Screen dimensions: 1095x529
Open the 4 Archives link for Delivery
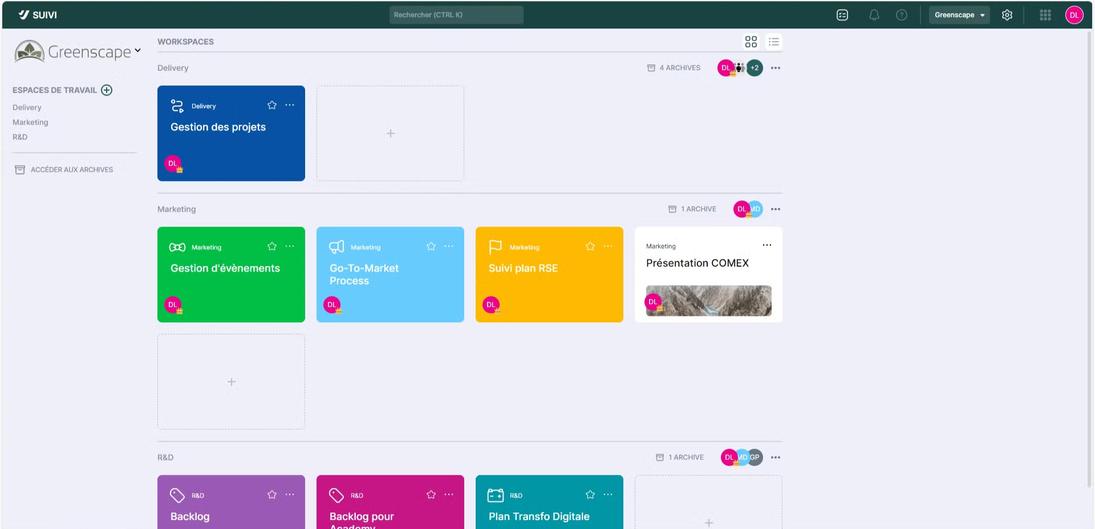tap(674, 68)
